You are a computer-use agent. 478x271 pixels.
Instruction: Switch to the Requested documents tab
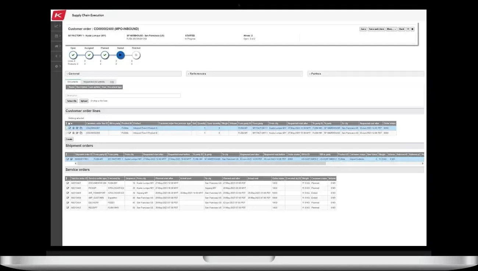click(94, 82)
